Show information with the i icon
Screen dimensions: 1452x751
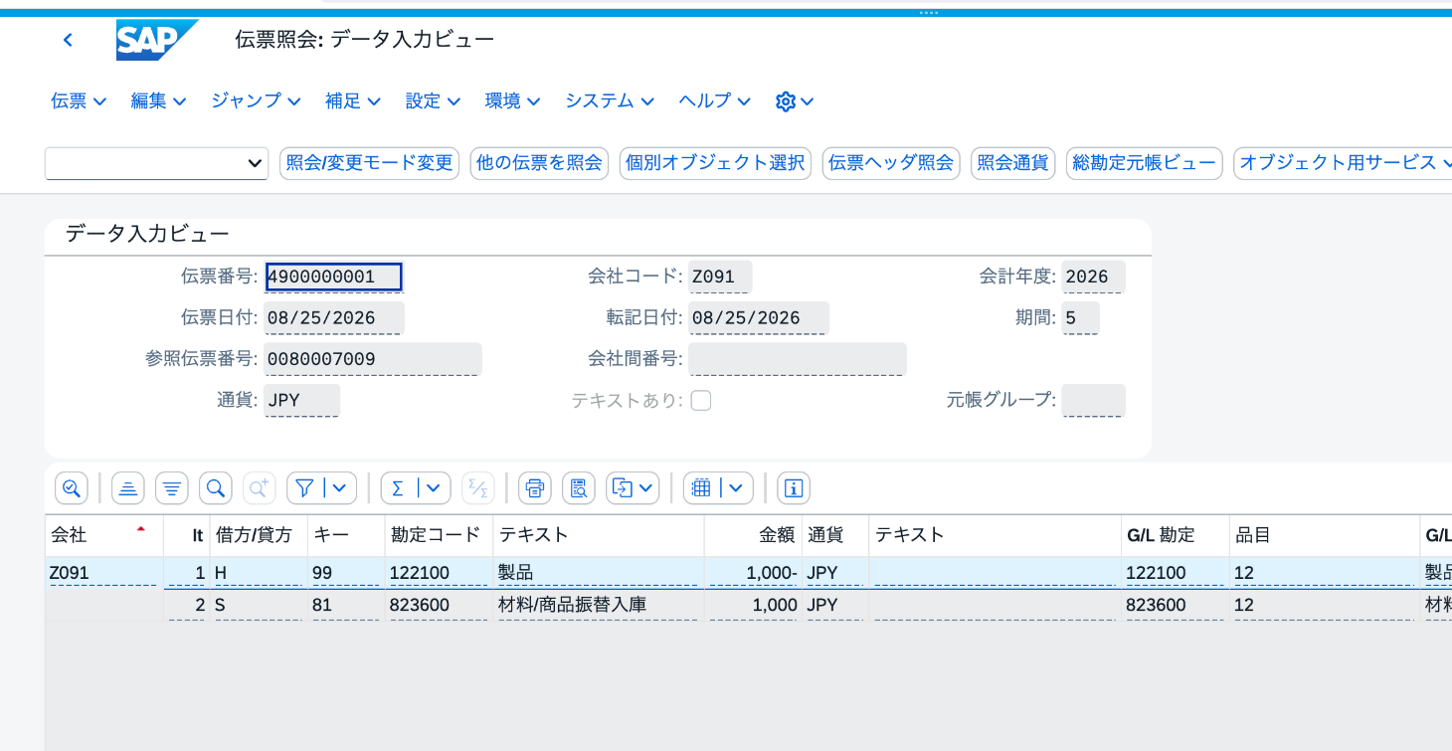click(x=794, y=487)
